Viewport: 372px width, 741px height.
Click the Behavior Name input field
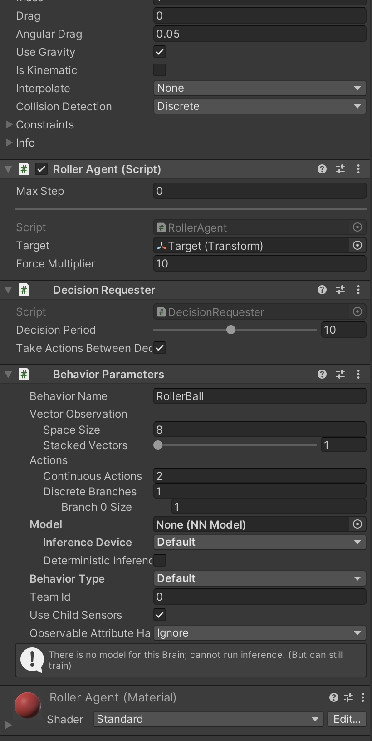259,396
